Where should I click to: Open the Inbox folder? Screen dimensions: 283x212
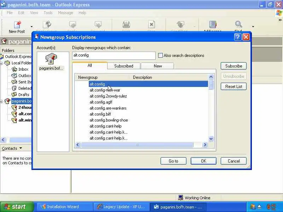(23, 69)
